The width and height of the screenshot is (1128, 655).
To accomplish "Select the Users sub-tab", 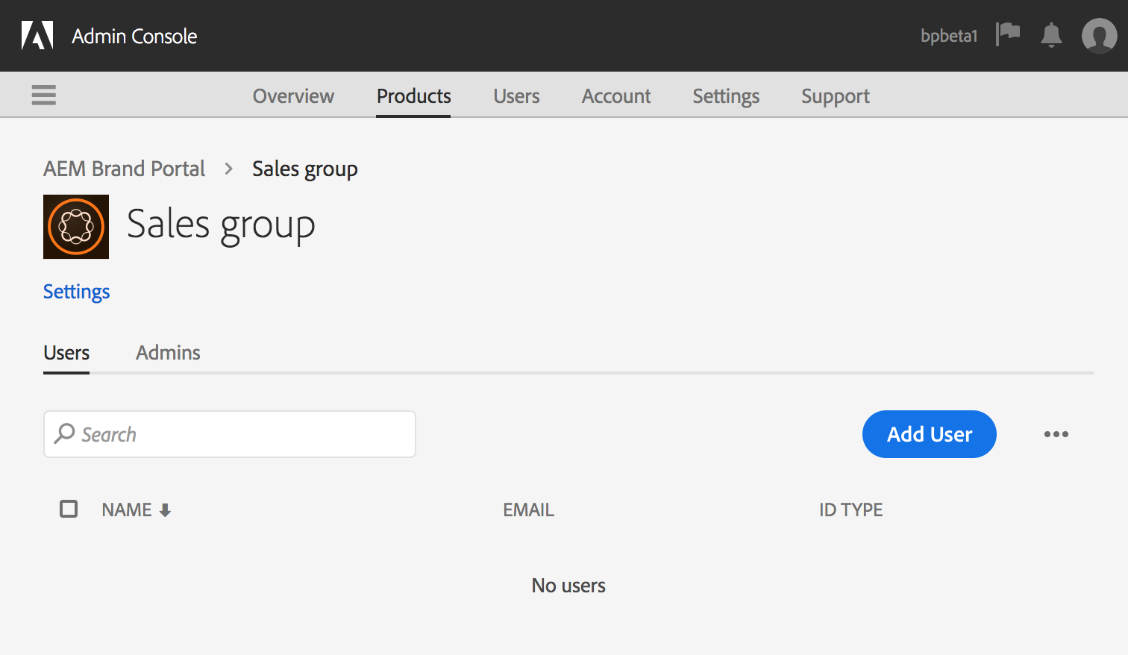I will (66, 352).
